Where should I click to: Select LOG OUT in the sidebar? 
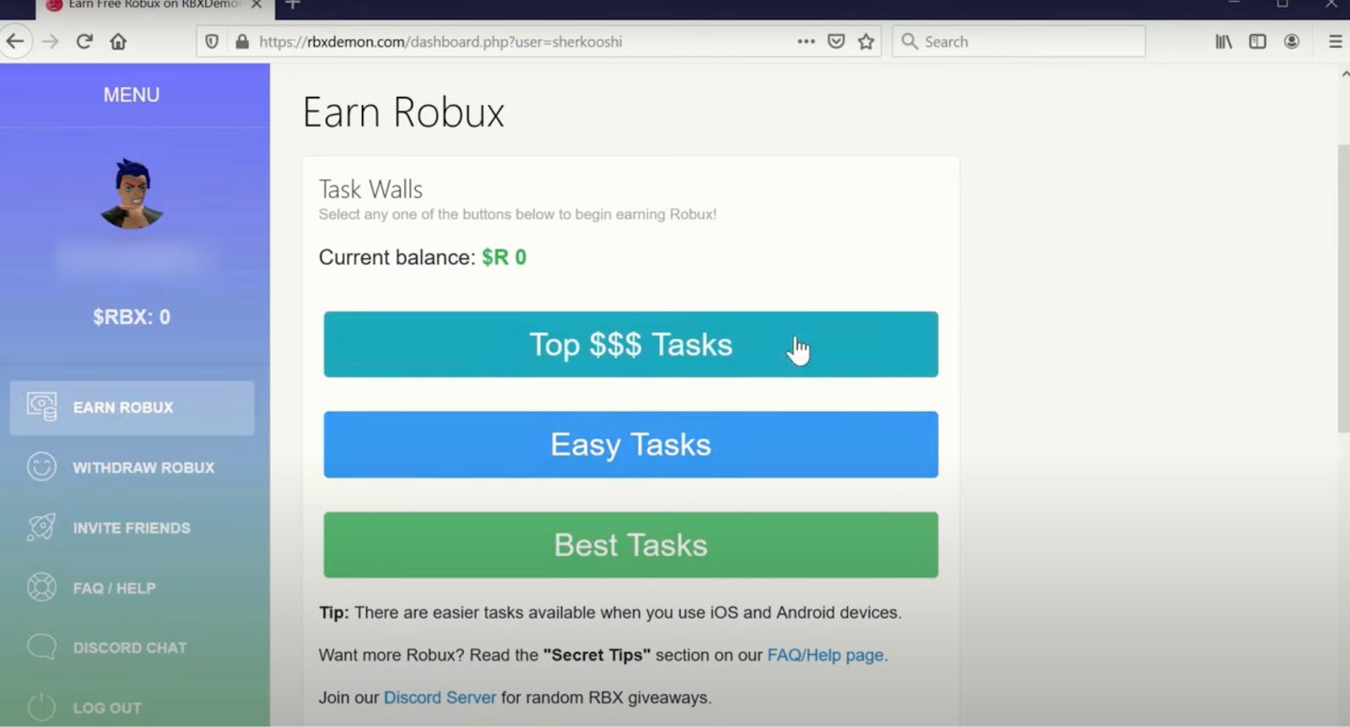(132, 708)
